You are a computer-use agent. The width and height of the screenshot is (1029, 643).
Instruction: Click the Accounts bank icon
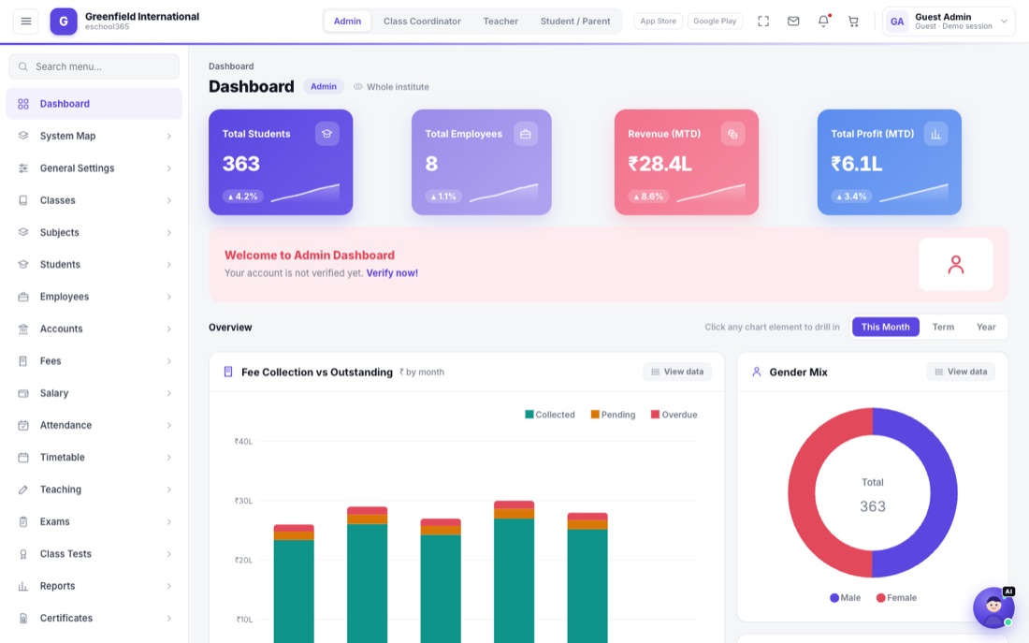pos(23,329)
